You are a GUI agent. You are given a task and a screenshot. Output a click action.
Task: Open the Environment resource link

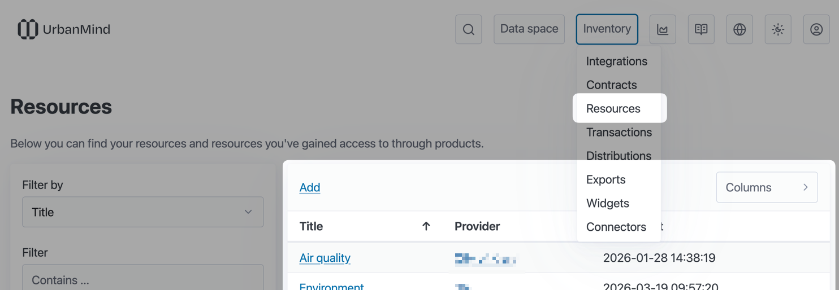(332, 286)
